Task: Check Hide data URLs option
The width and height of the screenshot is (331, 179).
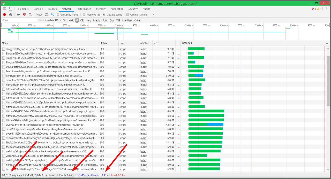Action: 41,20
